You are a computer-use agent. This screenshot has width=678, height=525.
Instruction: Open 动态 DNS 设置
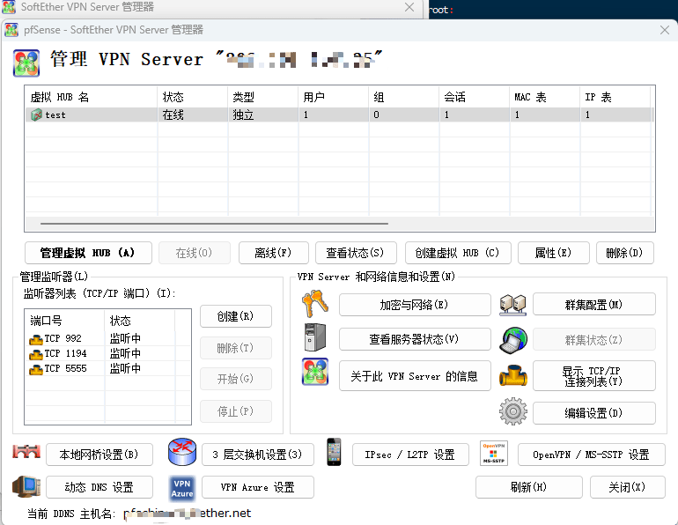pos(99,487)
